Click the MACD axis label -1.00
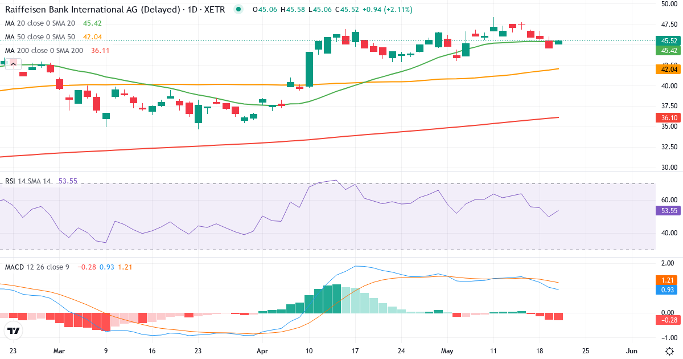683x359 pixels. coord(668,338)
